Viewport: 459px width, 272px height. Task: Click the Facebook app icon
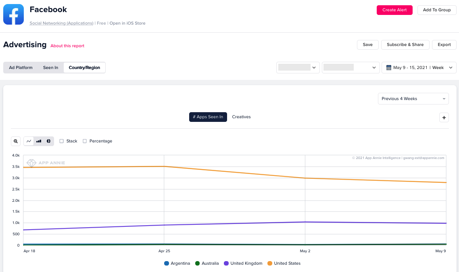pos(13,15)
